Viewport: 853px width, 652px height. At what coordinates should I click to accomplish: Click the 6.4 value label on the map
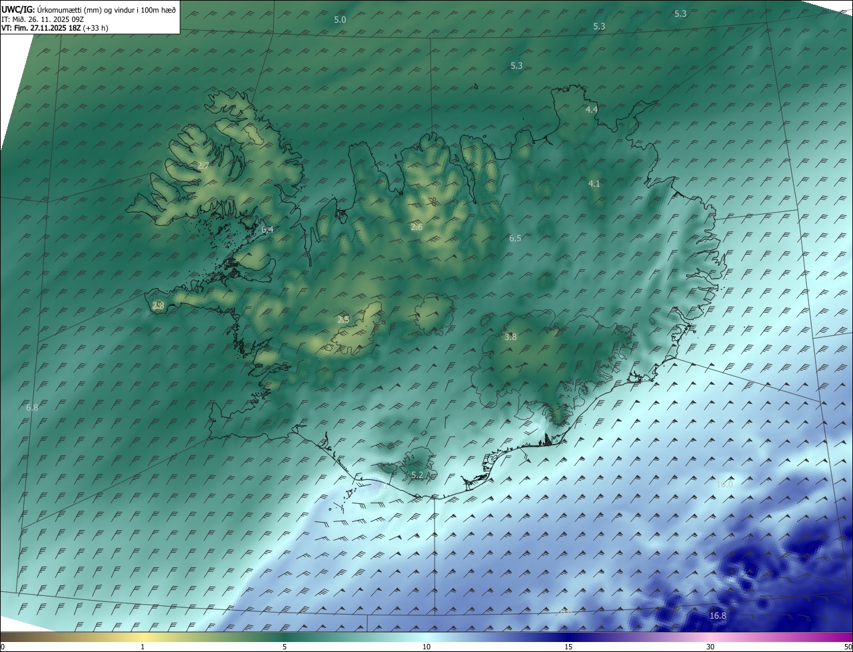coord(267,229)
